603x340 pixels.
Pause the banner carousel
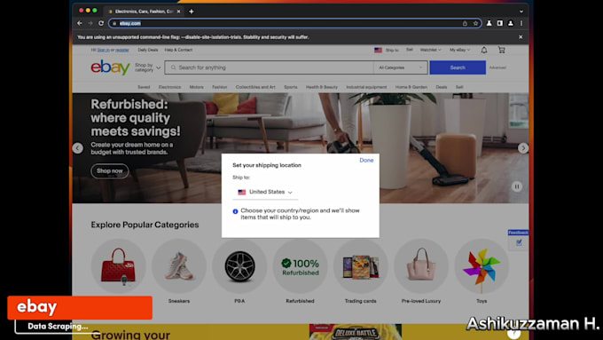[517, 186]
